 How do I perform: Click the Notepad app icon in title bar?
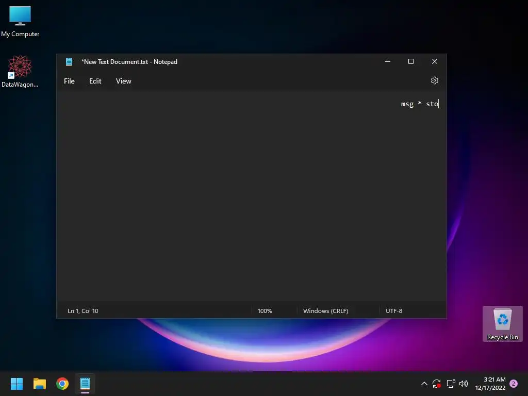coord(69,62)
